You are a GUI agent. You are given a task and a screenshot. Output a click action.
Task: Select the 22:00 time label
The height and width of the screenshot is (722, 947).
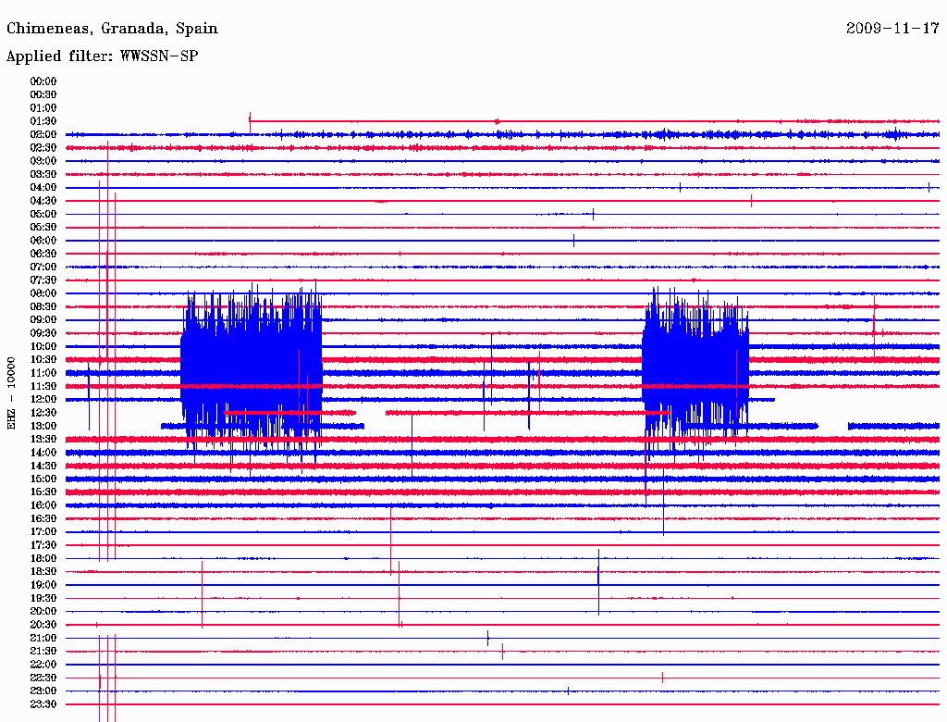point(43,664)
